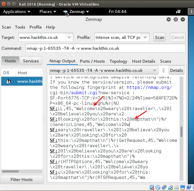The width and height of the screenshot is (194, 191).
Task: Click the VirtualBox hard disk activity icon
Action: click(x=152, y=187)
